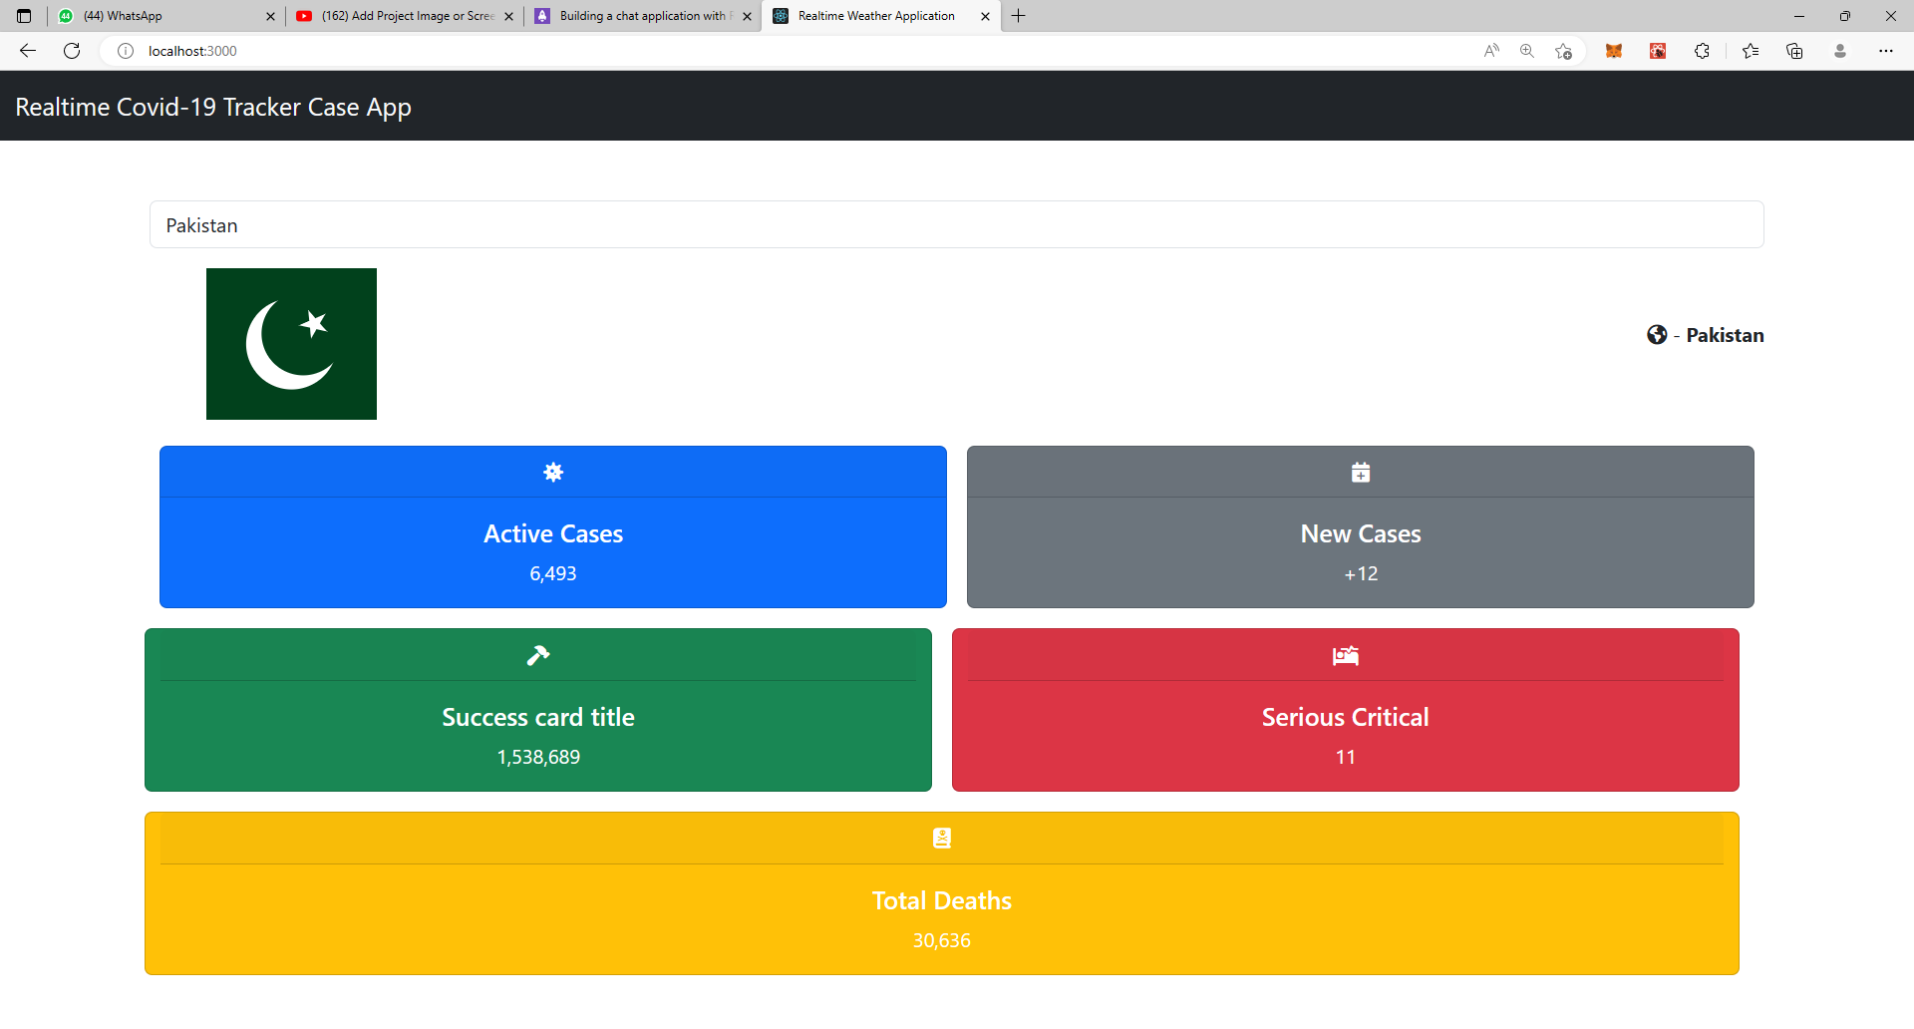Start Read aloud for this page
Screen dimensions: 1914x1029
tap(1491, 50)
